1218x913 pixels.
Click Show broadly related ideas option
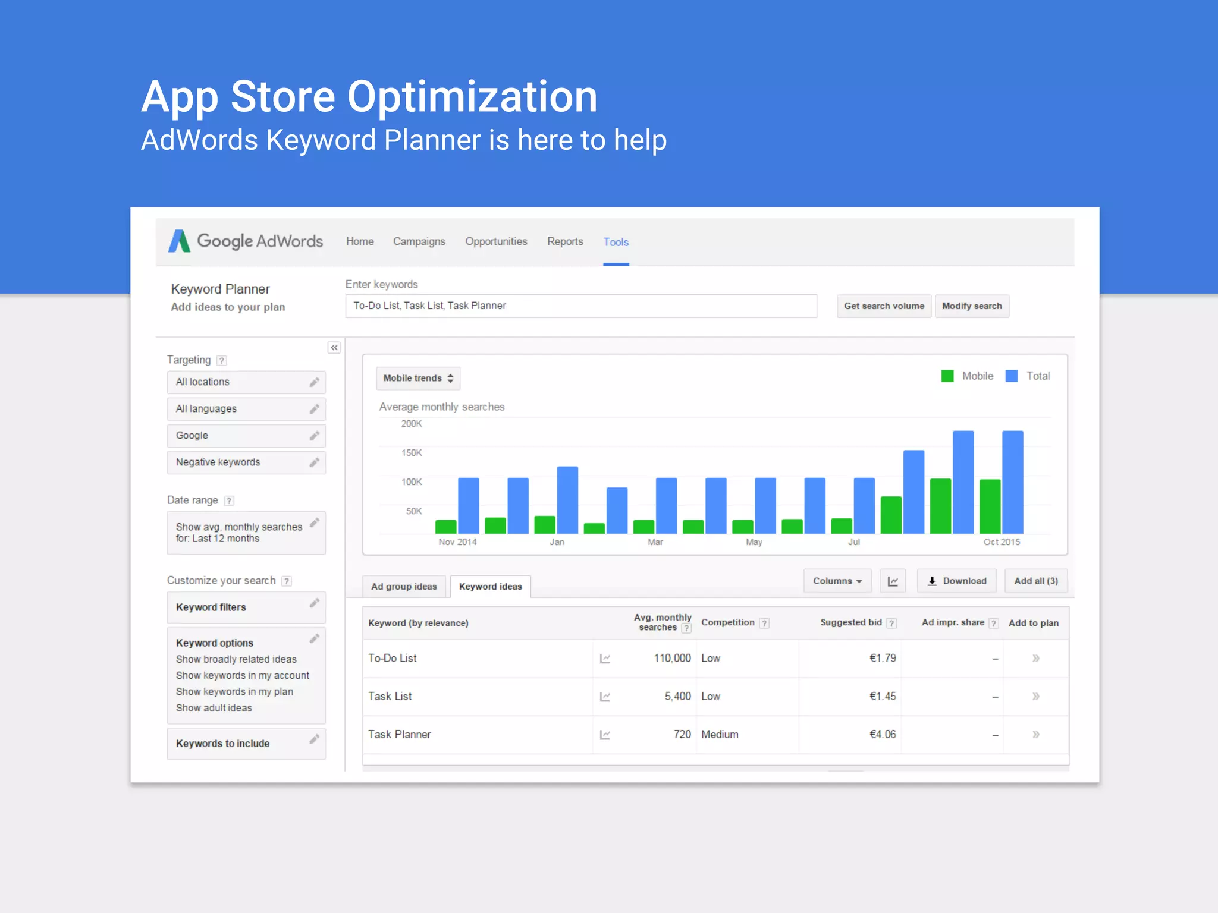coord(236,659)
